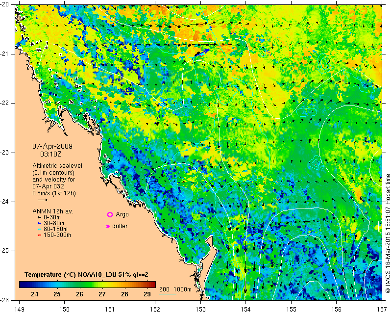Click the 'and velocity for' text line

click(54, 180)
